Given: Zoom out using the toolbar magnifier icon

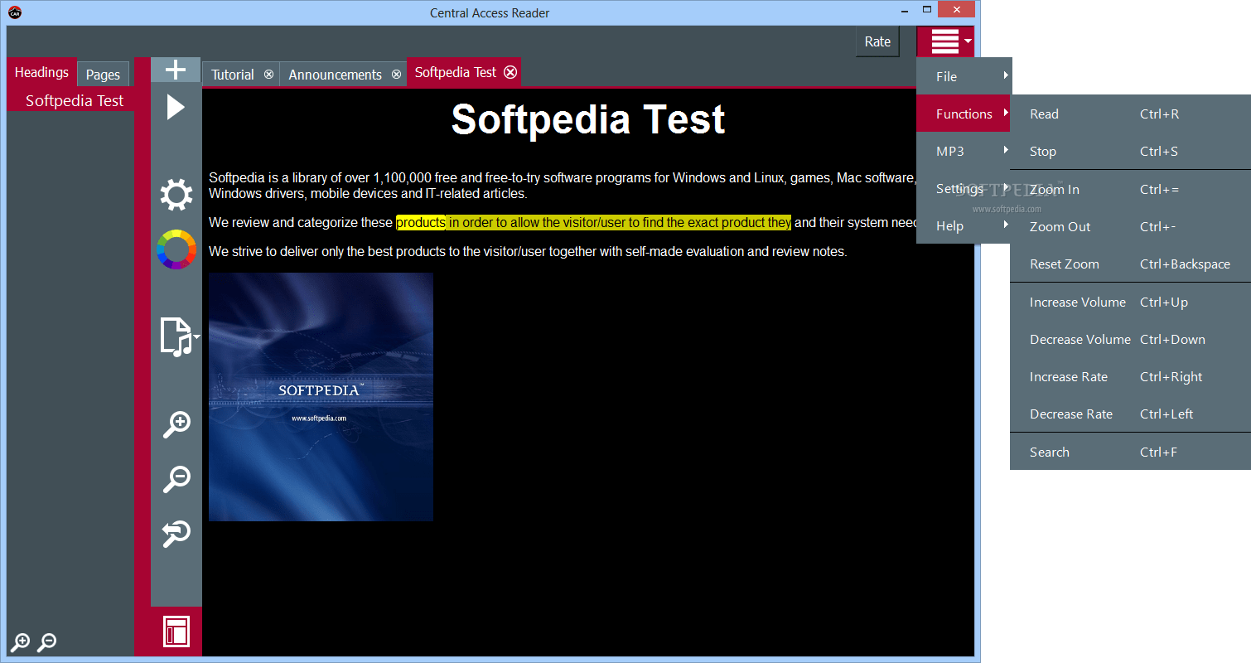Looking at the screenshot, I should click(176, 479).
